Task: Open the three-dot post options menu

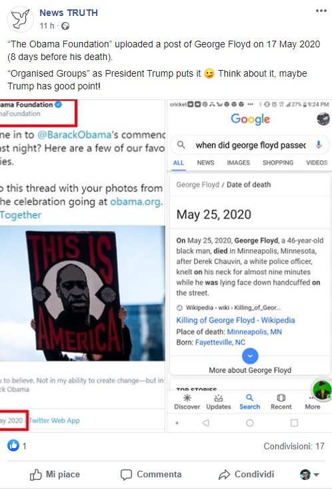Action: point(321,11)
